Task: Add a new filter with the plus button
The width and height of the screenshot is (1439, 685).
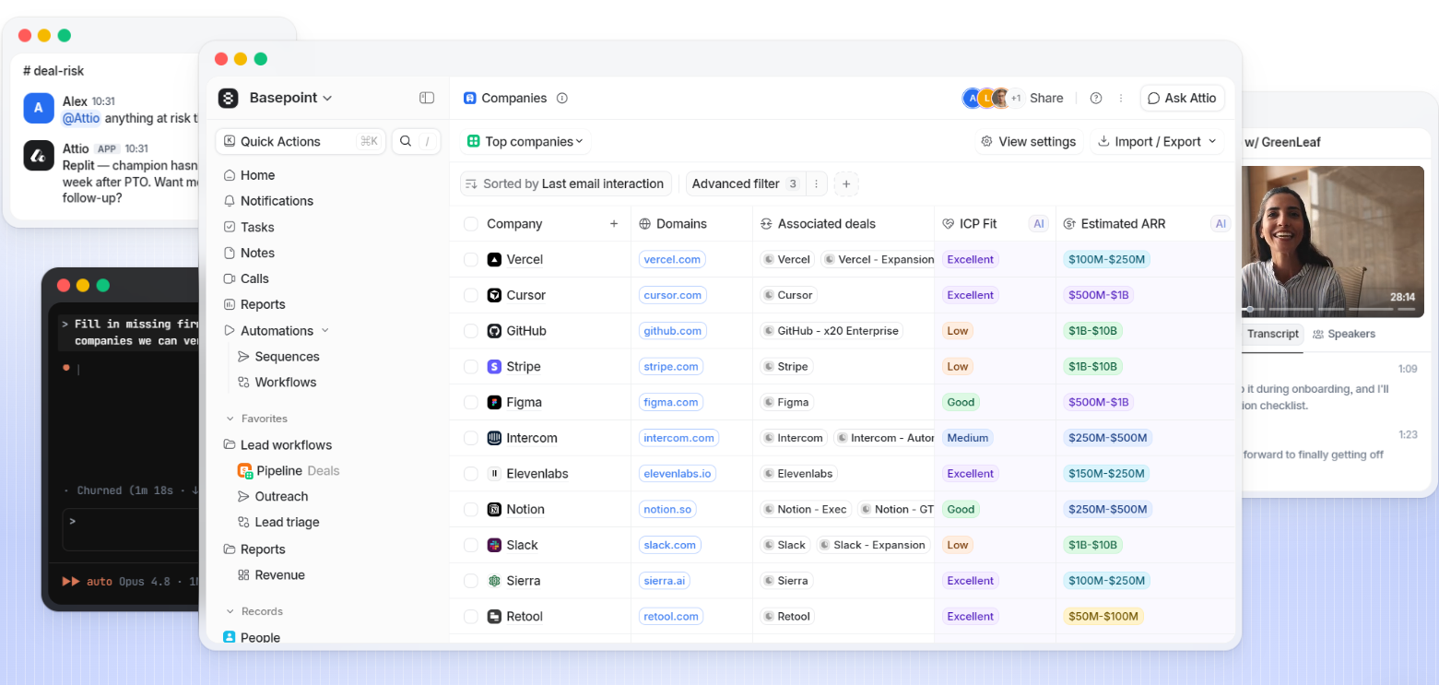Action: click(x=846, y=183)
